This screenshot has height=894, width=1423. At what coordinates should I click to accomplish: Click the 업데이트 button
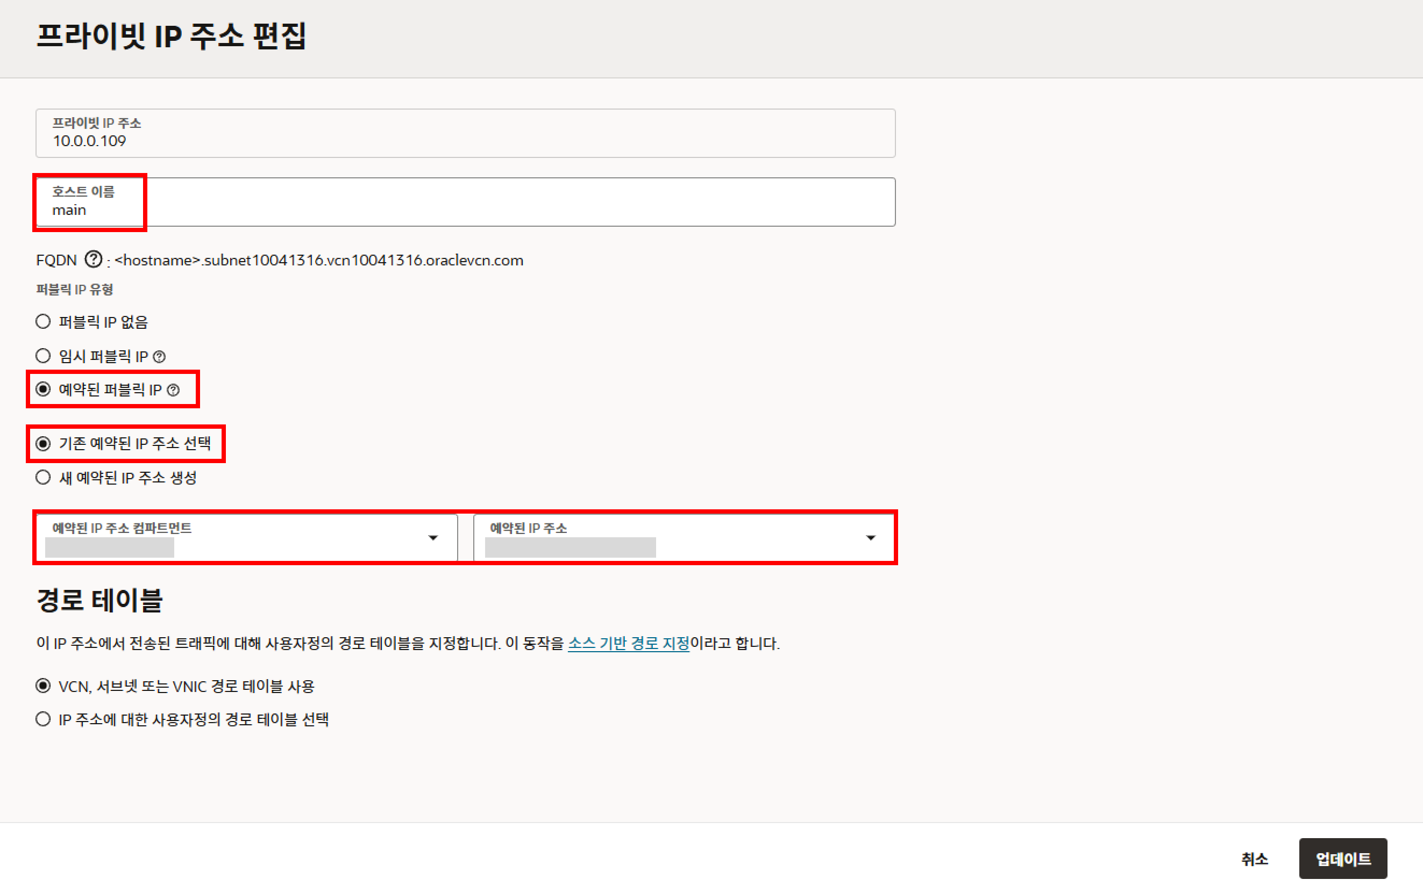point(1343,859)
